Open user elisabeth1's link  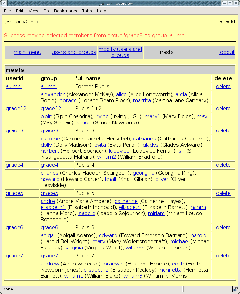(53, 207)
